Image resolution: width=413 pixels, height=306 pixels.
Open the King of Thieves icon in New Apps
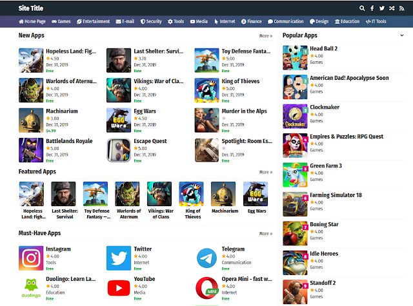[x=206, y=90]
